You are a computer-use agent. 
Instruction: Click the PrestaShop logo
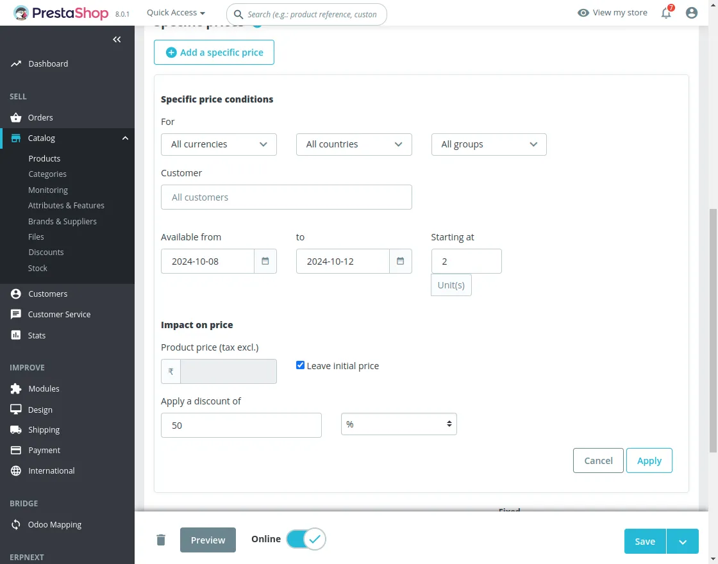[62, 13]
